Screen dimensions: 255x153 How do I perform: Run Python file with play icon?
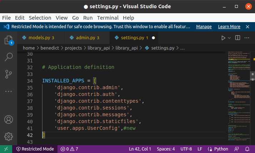pyautogui.click(x=223, y=38)
